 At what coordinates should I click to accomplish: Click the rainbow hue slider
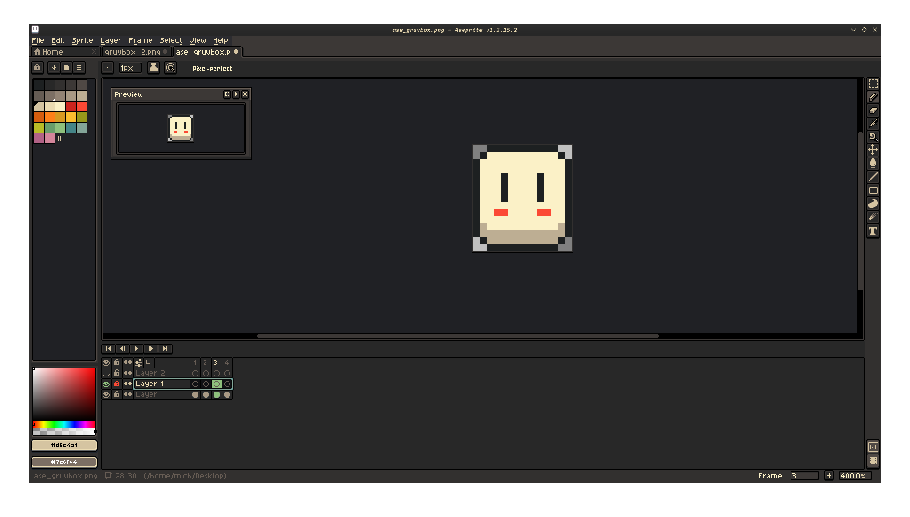[x=64, y=424]
